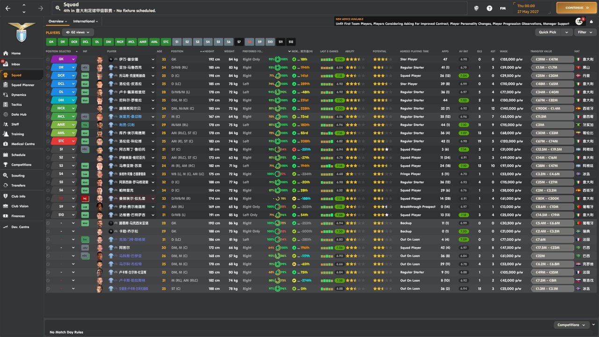The height and width of the screenshot is (337, 599).
Task: Expand the Quick Pick dropdown arrow
Action: (x=567, y=32)
